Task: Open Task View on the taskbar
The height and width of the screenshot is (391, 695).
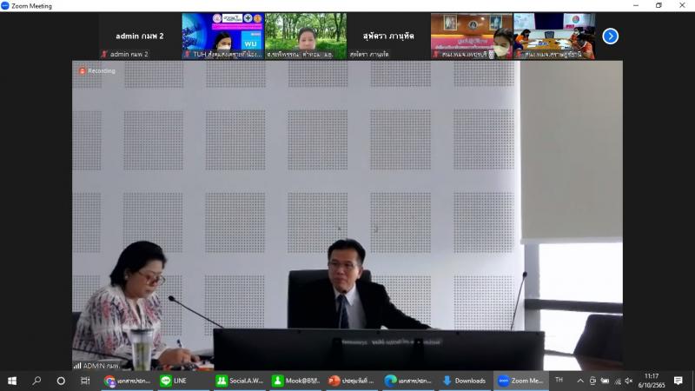Action: coord(84,381)
